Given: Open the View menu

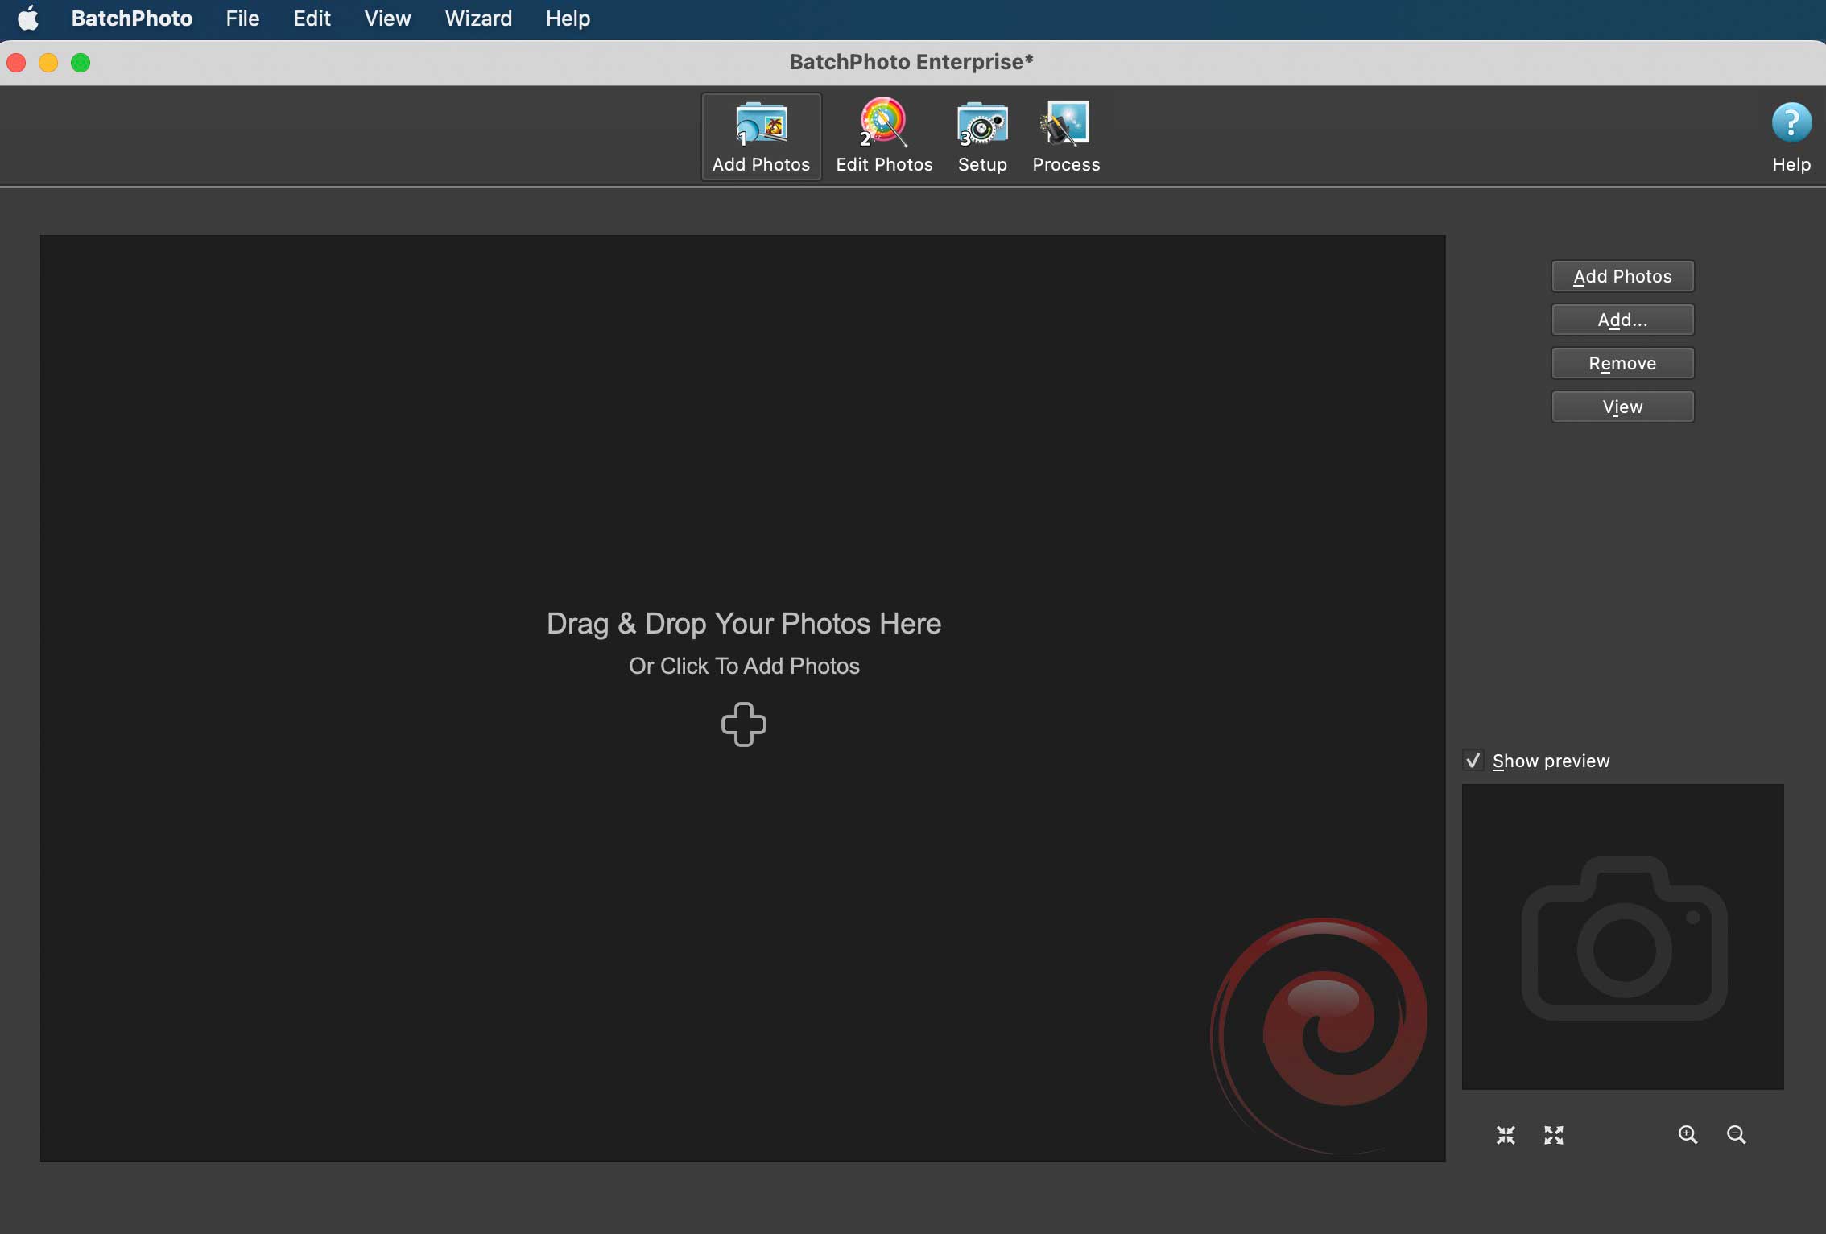Looking at the screenshot, I should (x=387, y=18).
